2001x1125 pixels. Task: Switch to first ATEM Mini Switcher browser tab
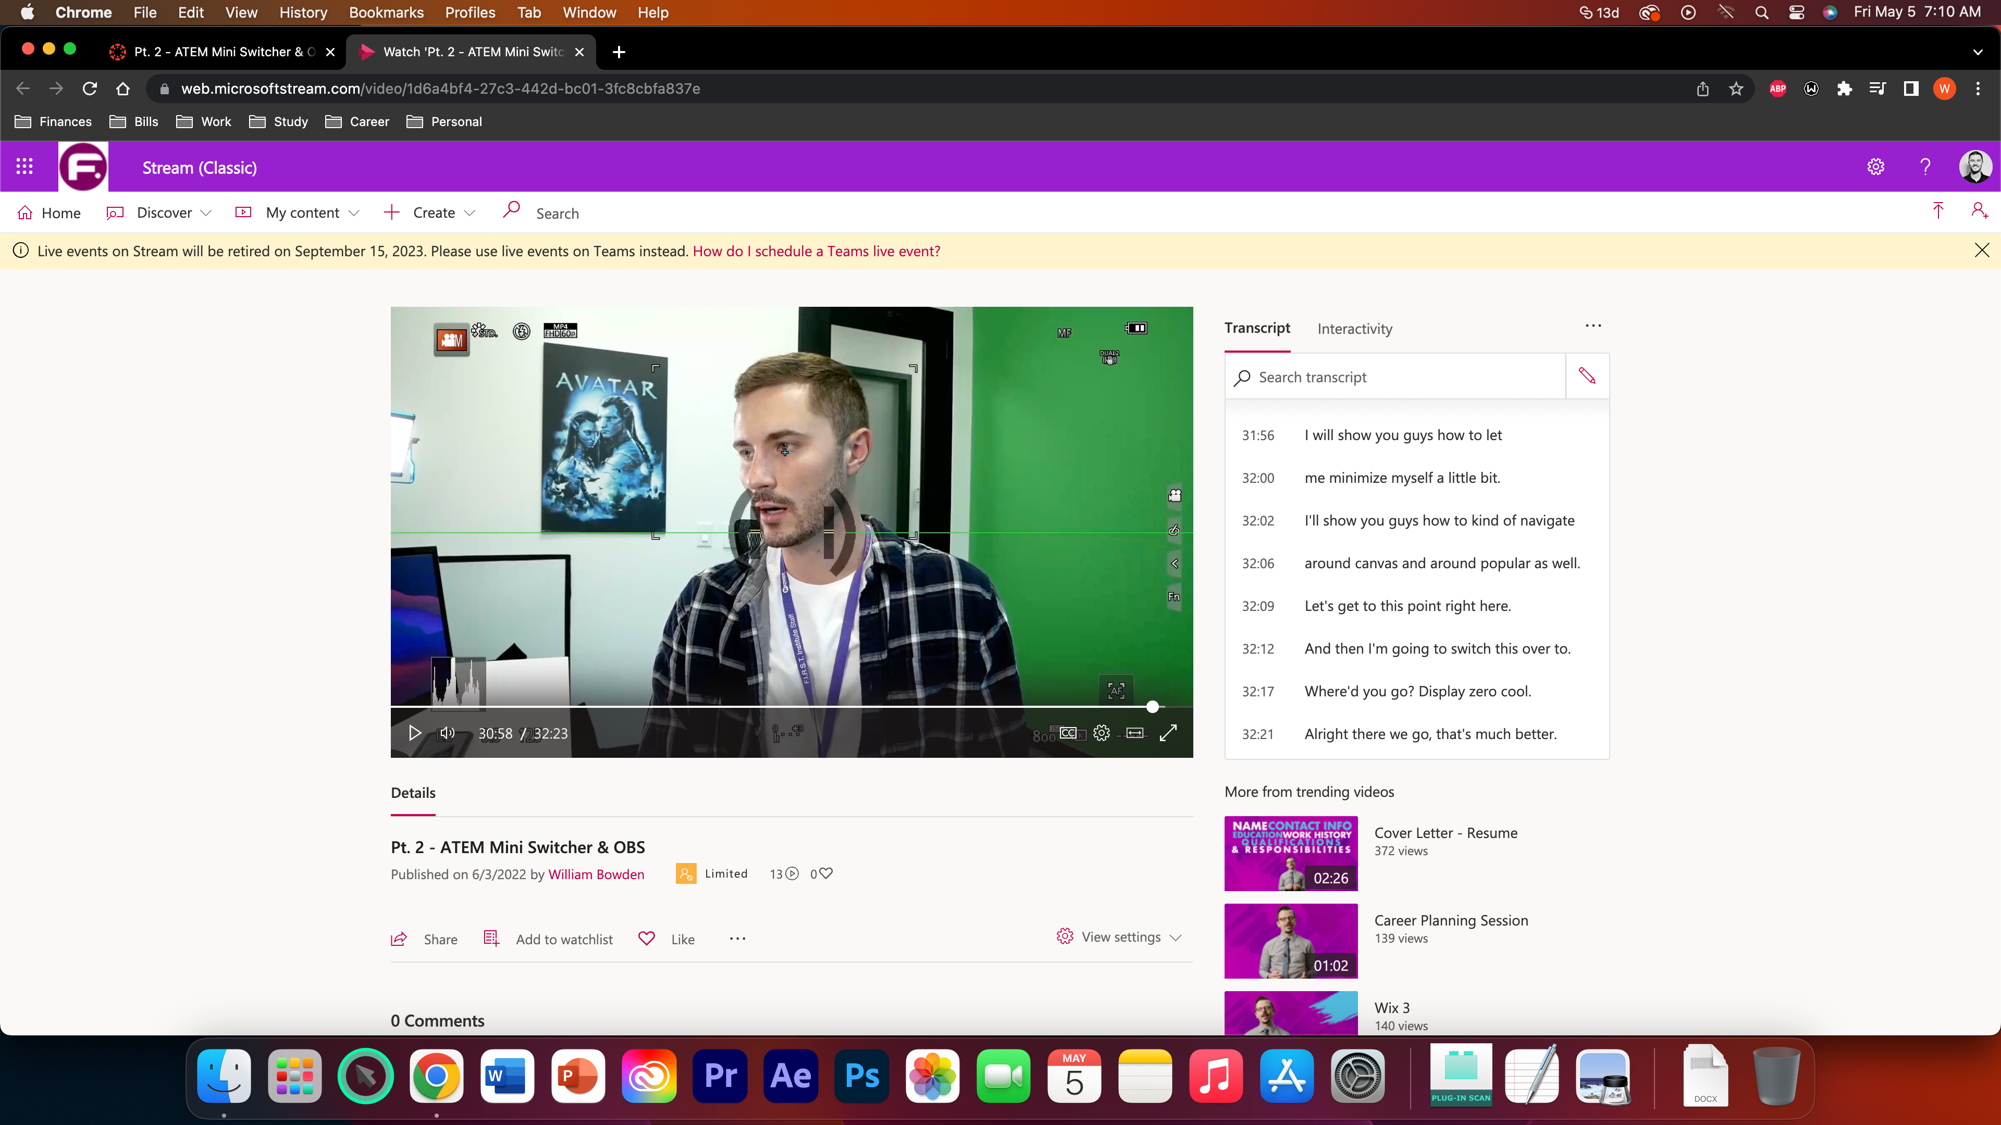224,52
